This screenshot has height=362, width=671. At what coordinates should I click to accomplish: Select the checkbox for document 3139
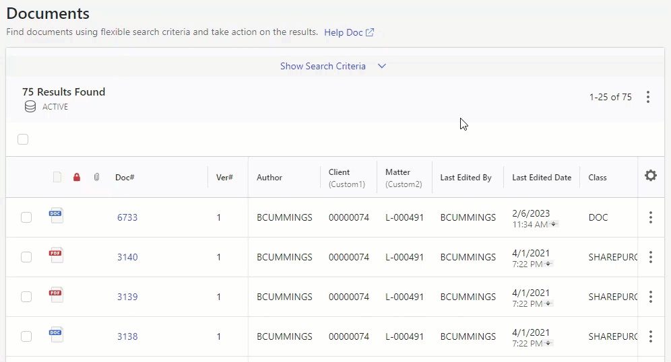(x=26, y=297)
